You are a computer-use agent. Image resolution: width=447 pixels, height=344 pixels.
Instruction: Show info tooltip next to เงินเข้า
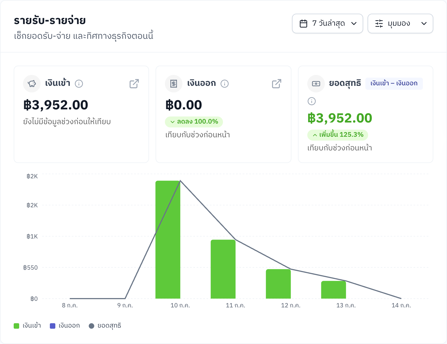tap(79, 84)
